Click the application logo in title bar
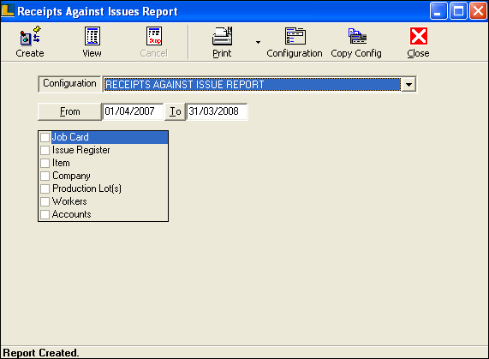Screen dimensions: 489x359 (x=8, y=9)
